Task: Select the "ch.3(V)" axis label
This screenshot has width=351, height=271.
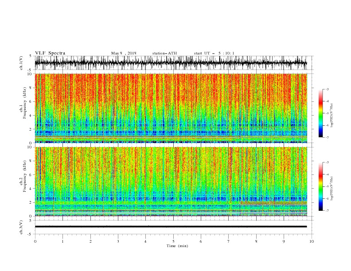Action: tap(21, 227)
